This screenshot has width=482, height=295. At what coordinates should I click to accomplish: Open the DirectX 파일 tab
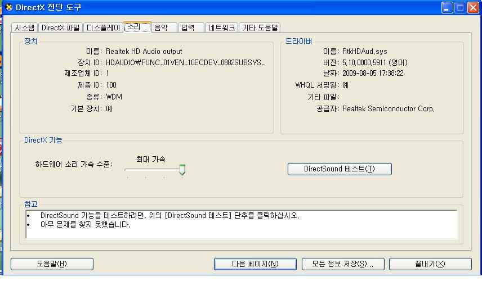click(x=61, y=28)
